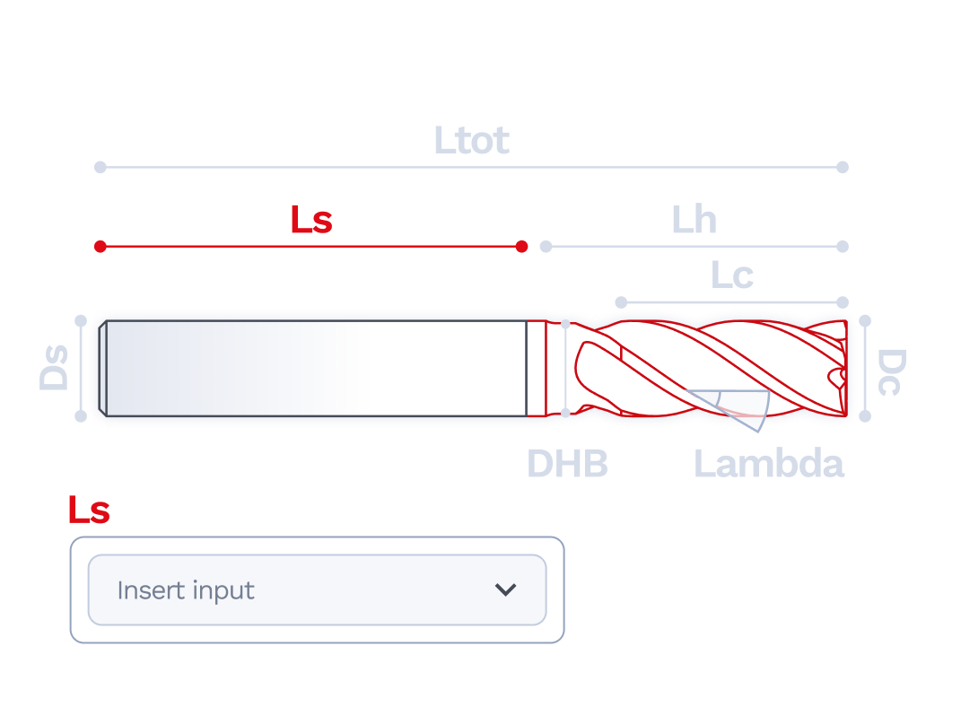961x707 pixels.
Task: Click the red Ls heading above input
Action: (x=89, y=510)
